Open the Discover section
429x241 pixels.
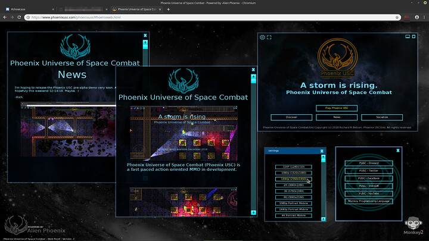pyautogui.click(x=291, y=117)
